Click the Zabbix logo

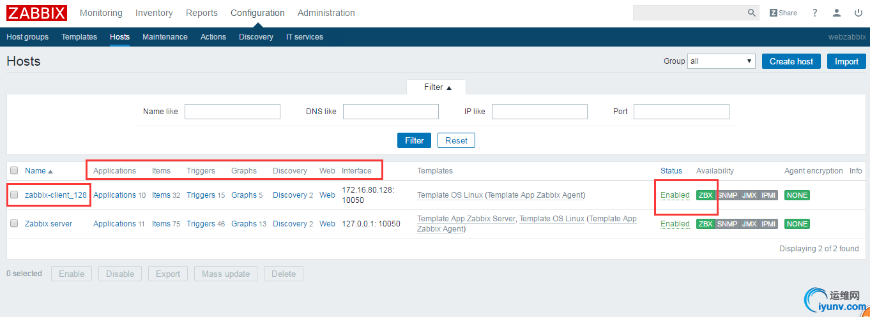pos(36,13)
